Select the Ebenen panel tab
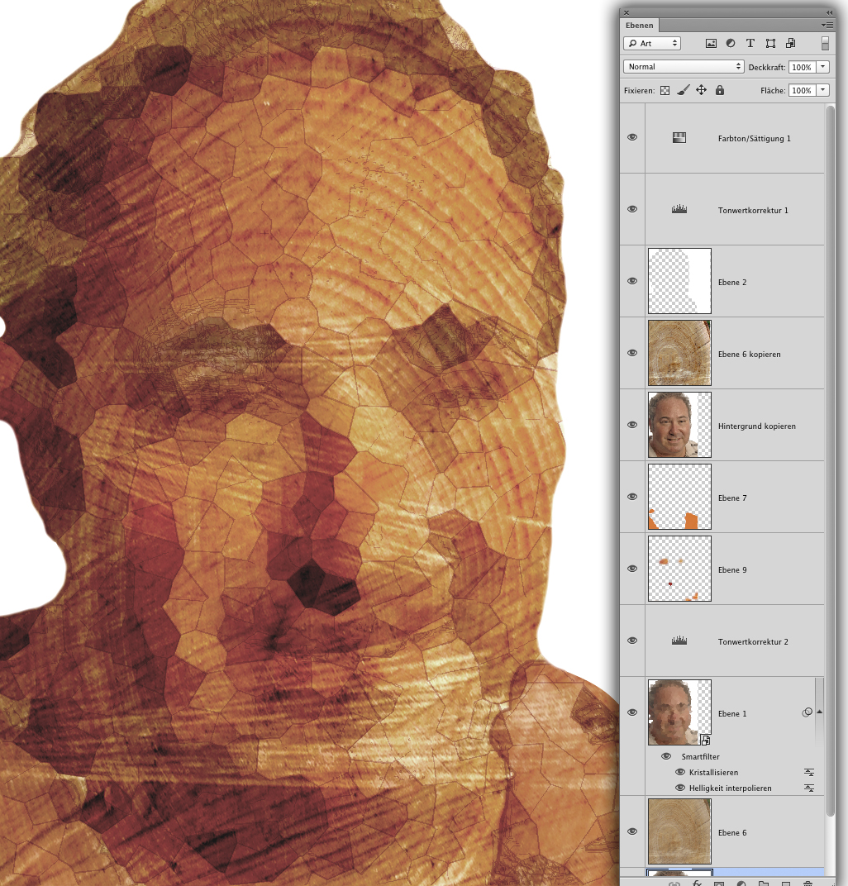Image resolution: width=848 pixels, height=886 pixels. [x=640, y=26]
